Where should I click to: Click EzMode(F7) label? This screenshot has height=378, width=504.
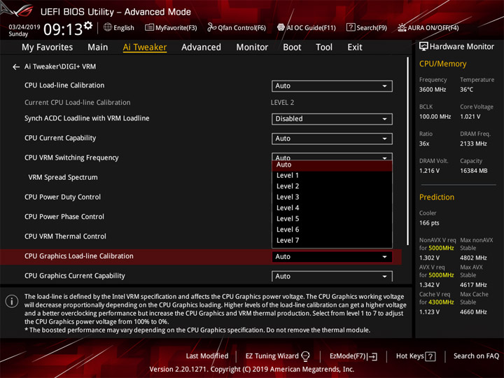coord(347,356)
